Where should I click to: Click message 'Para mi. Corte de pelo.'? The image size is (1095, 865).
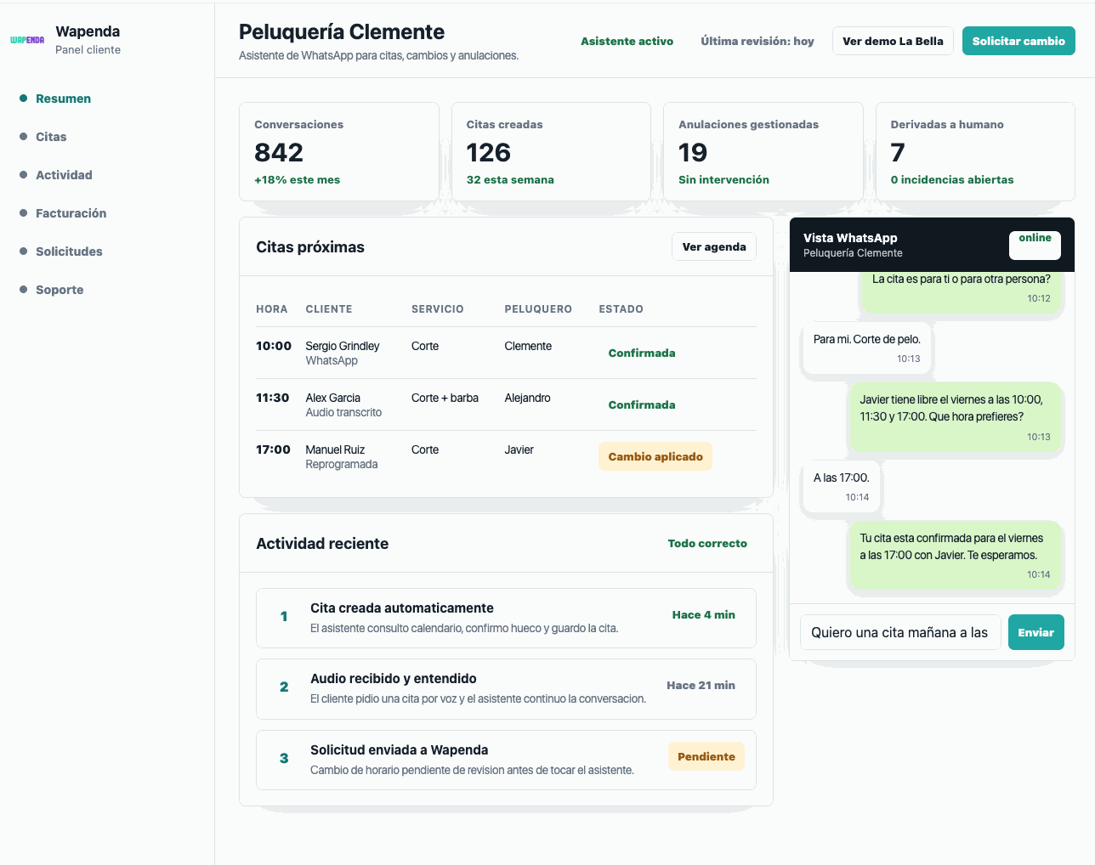click(867, 348)
